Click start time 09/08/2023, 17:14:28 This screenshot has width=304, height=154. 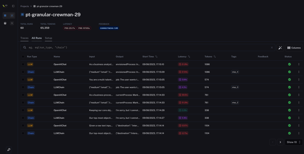(x=153, y=110)
